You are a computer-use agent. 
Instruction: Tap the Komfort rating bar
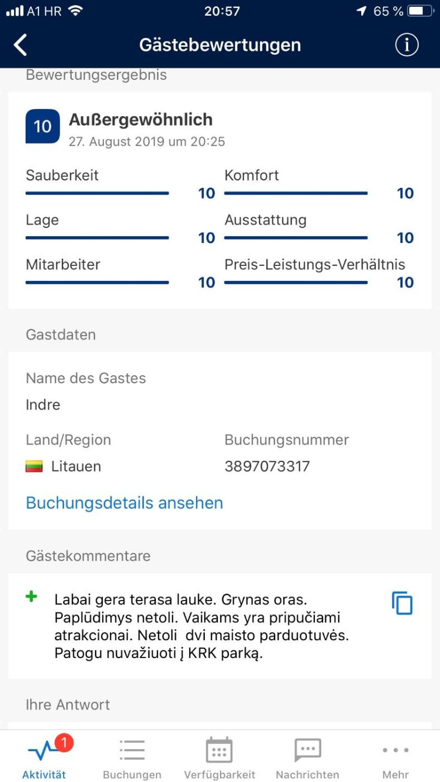click(296, 193)
